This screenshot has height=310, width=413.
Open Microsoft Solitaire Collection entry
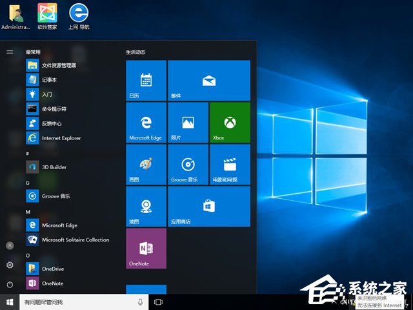(75, 240)
